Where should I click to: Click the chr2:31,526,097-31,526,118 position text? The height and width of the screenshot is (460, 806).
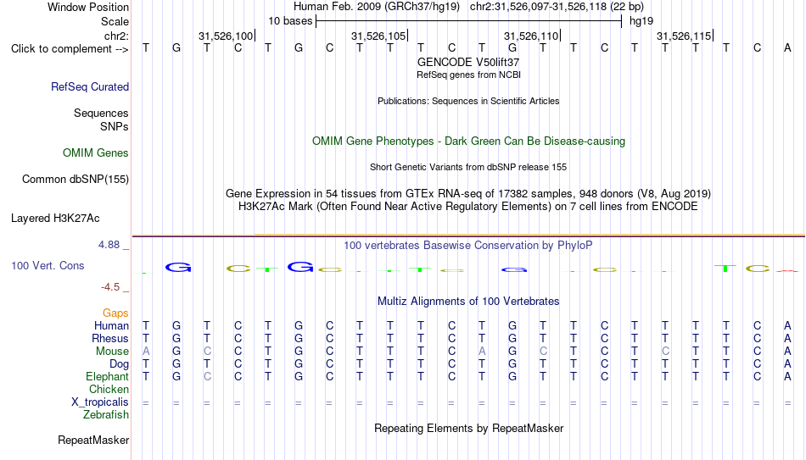point(557,7)
